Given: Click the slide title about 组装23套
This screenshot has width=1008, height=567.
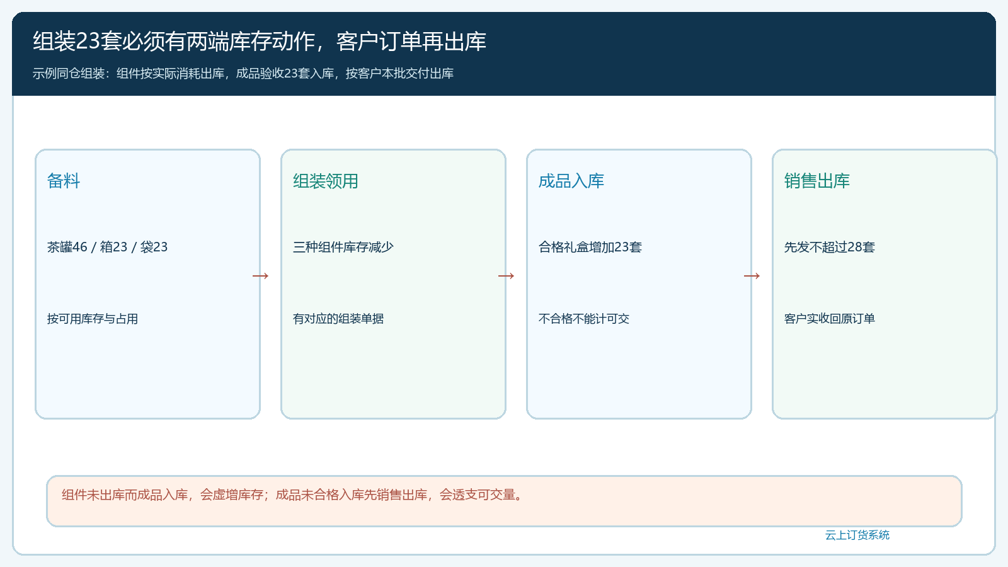Looking at the screenshot, I should coord(260,42).
